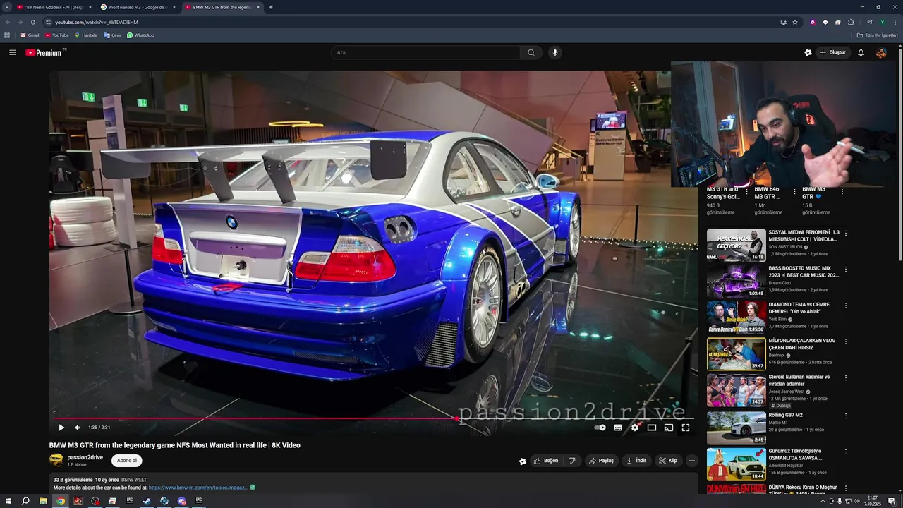Open 'MİLYONLAR ÇALARKEN VLOG' video thumbnail
Screen dimensions: 903x508
click(x=736, y=354)
